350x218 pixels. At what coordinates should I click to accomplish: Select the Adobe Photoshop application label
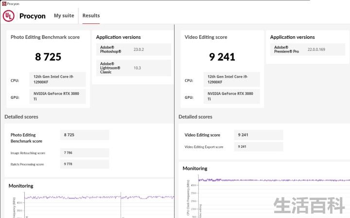(110, 49)
